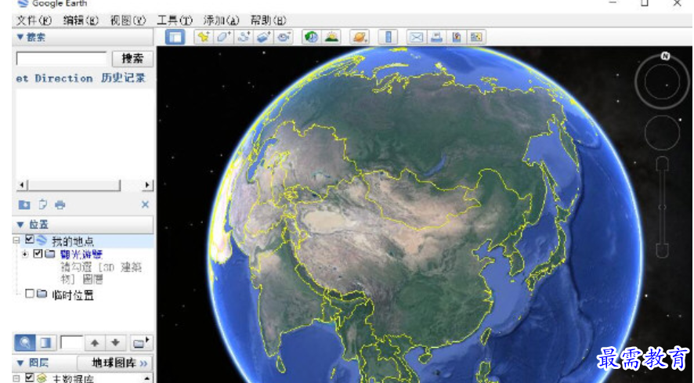Switch planets with the Saturn icon
This screenshot has width=694, height=383.
[360, 37]
